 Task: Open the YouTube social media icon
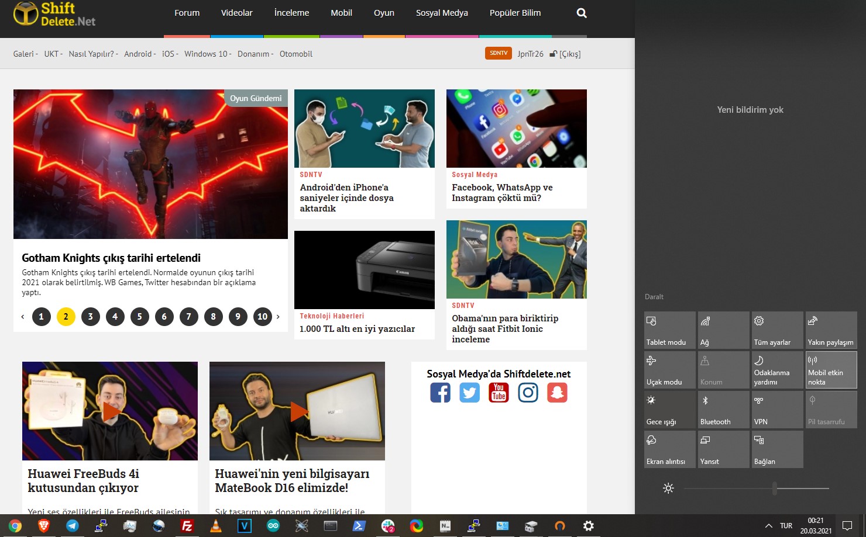[x=499, y=393]
